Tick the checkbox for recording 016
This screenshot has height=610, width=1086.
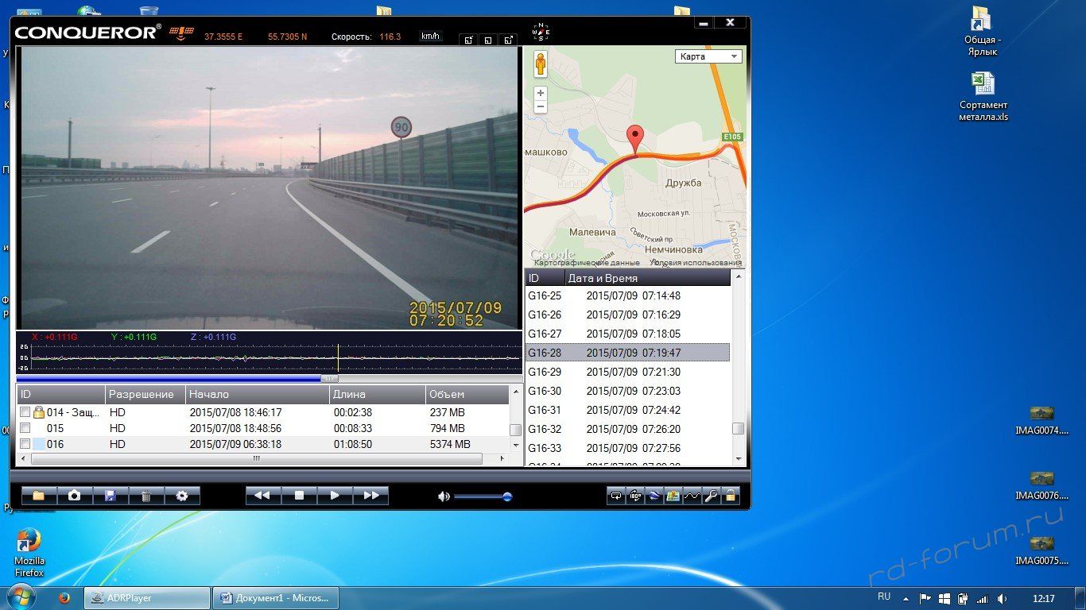click(25, 444)
